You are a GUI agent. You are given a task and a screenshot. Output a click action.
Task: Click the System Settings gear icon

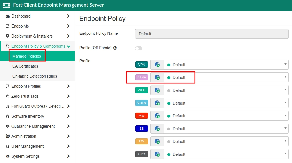[x=8, y=157]
